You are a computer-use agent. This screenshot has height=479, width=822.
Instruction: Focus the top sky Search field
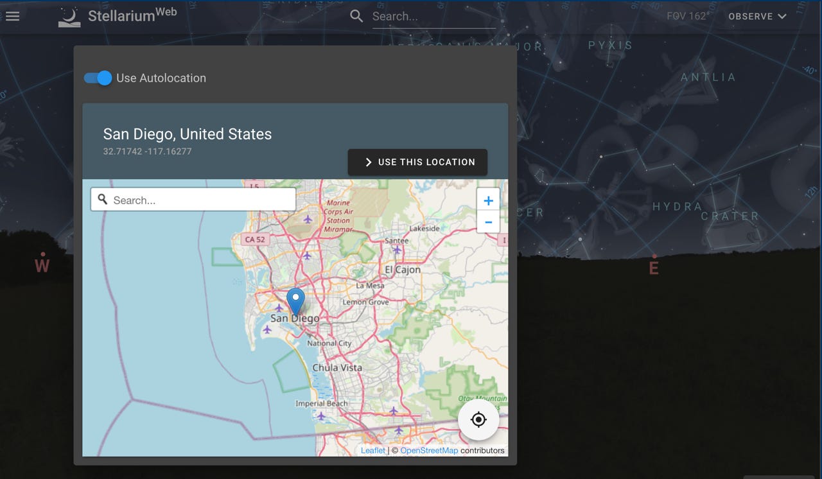[x=433, y=17]
